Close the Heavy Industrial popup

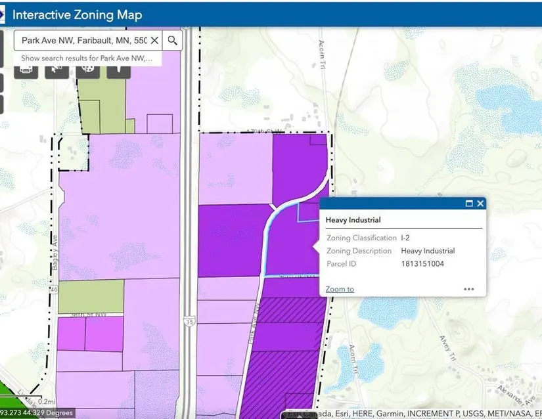point(480,204)
